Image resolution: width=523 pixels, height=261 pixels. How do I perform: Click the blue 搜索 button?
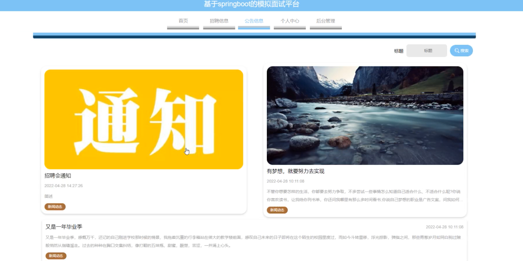461,50
